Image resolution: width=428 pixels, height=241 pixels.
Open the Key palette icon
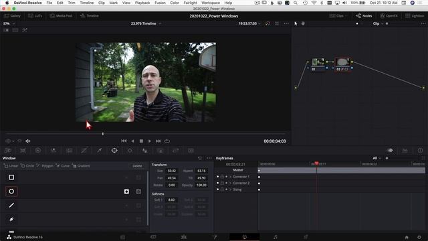point(160,151)
